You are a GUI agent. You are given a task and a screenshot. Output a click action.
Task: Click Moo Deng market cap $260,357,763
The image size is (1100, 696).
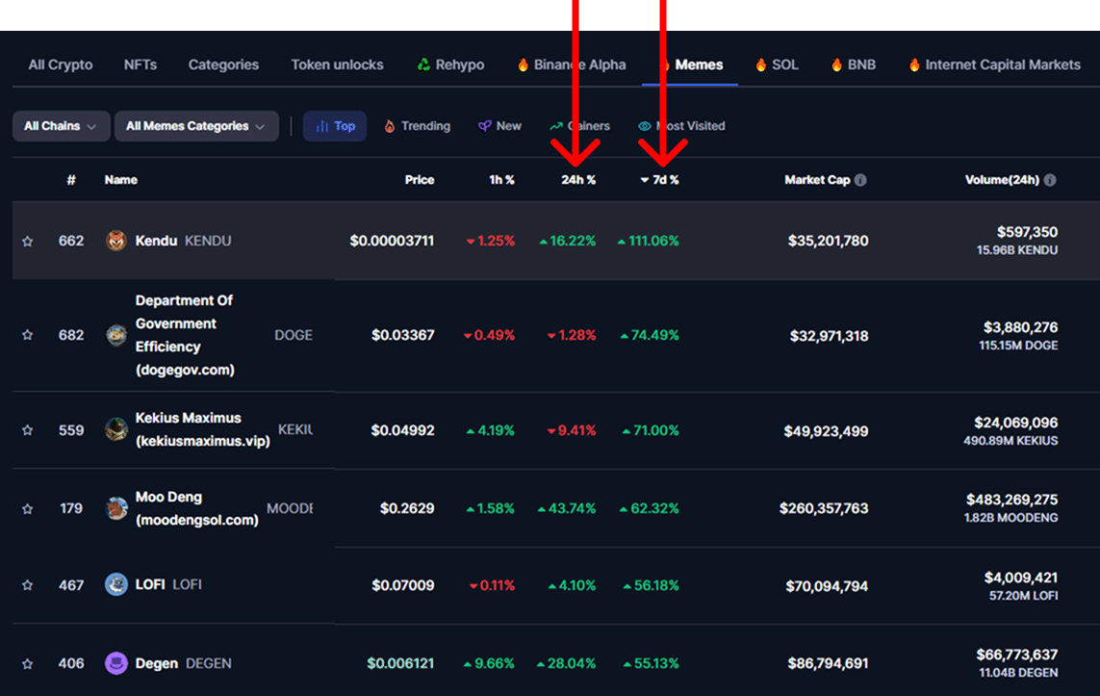824,508
